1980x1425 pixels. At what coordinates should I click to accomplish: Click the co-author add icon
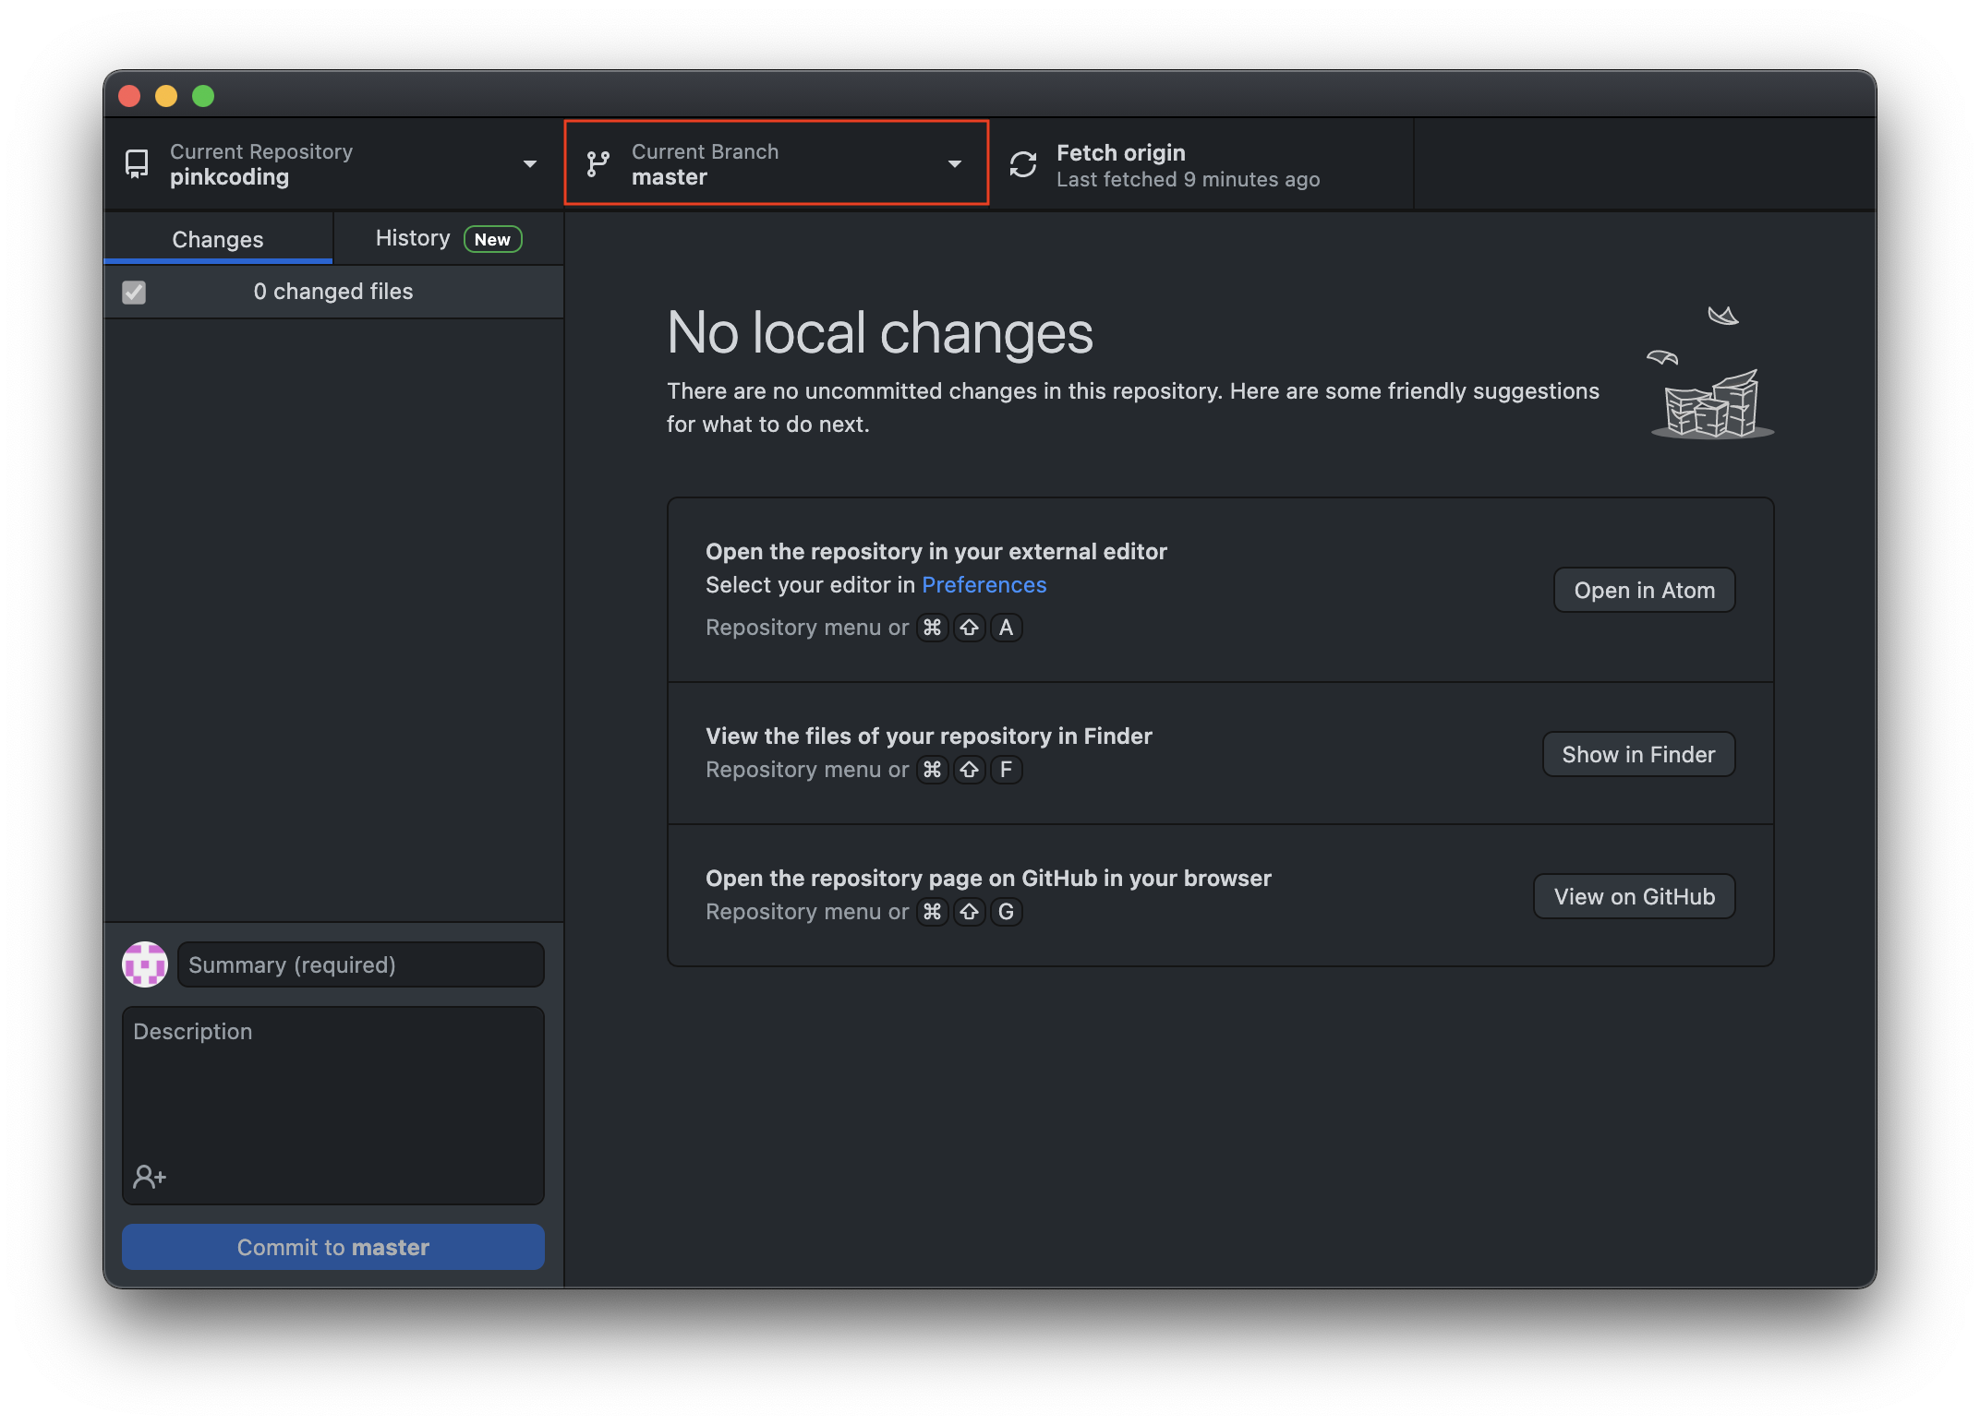click(x=151, y=1175)
